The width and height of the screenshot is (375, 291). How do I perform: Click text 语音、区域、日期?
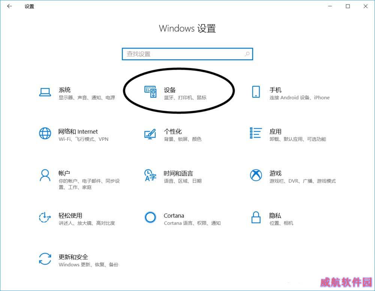click(x=183, y=181)
